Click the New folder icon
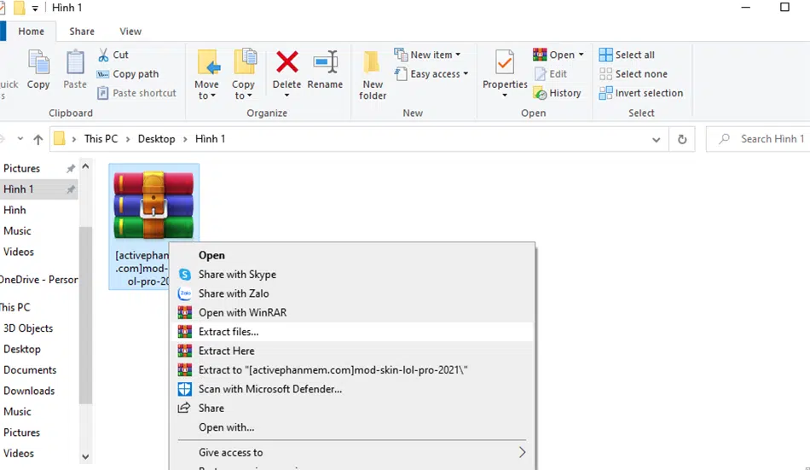Image resolution: width=810 pixels, height=470 pixels. point(373,65)
